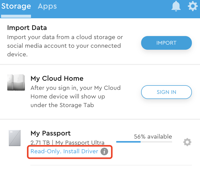
Task: Click the My Passport storage usage bar
Action: point(144,142)
